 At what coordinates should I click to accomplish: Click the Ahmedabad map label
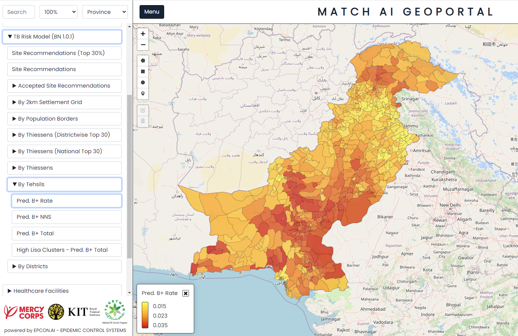[x=373, y=309]
